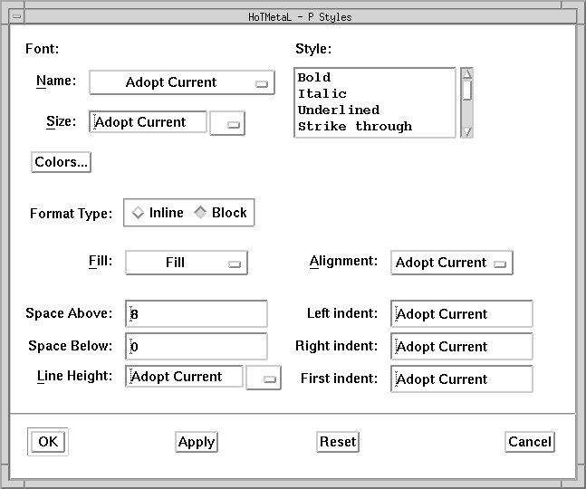586x489 pixels.
Task: Focus the Space Above input field
Action: pyautogui.click(x=197, y=314)
